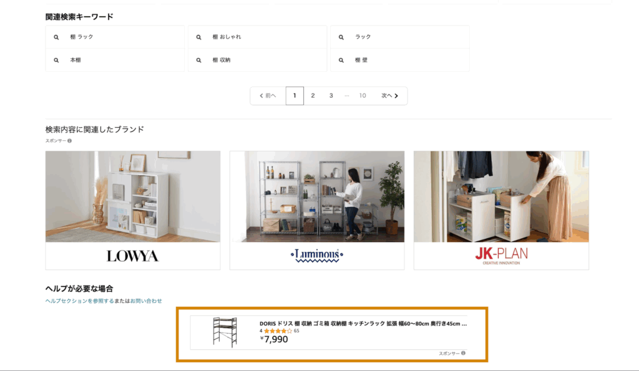The width and height of the screenshot is (639, 371).
Task: Open the JK-PLAN brand banner
Action: coord(501,210)
